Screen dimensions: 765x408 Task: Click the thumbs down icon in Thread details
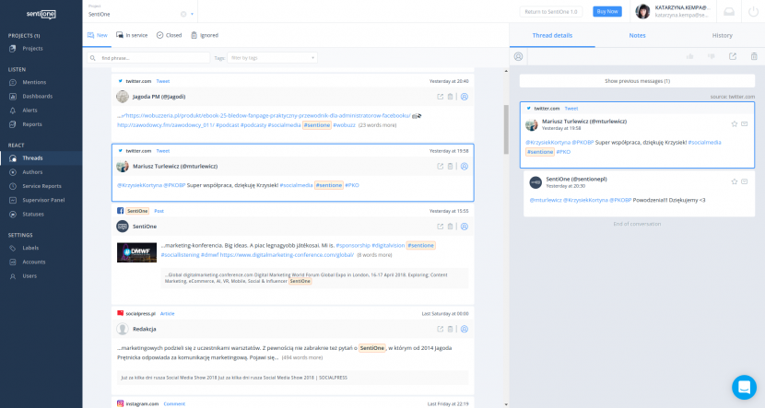pos(712,56)
